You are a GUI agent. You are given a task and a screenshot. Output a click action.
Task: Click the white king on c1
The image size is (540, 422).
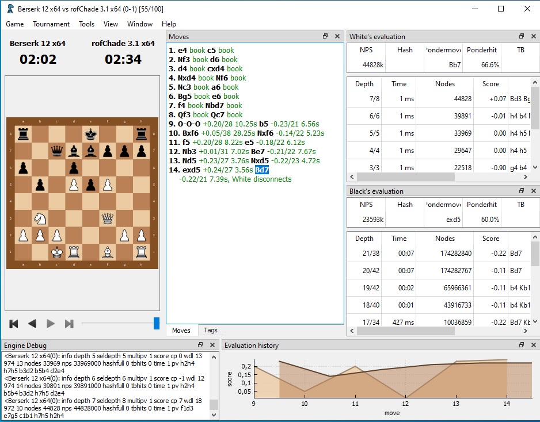point(57,252)
